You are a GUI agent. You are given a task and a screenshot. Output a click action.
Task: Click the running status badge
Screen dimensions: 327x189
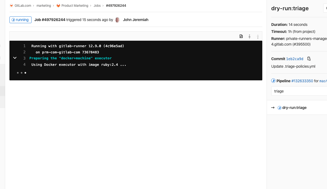(20, 20)
